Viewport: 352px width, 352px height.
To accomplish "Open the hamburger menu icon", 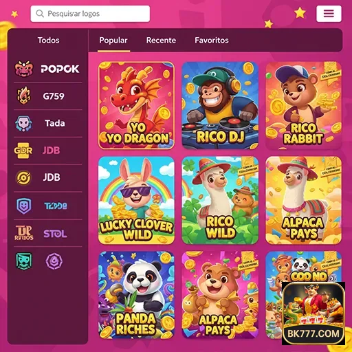I will point(329,14).
